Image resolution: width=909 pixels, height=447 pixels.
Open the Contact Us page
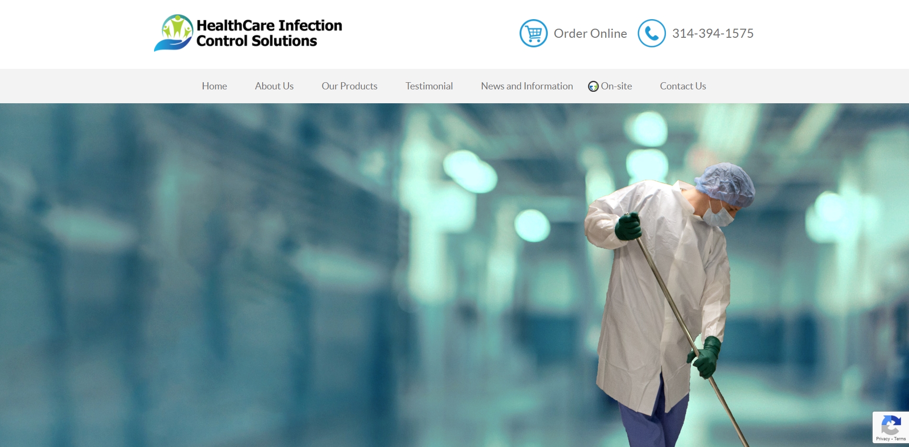(683, 86)
